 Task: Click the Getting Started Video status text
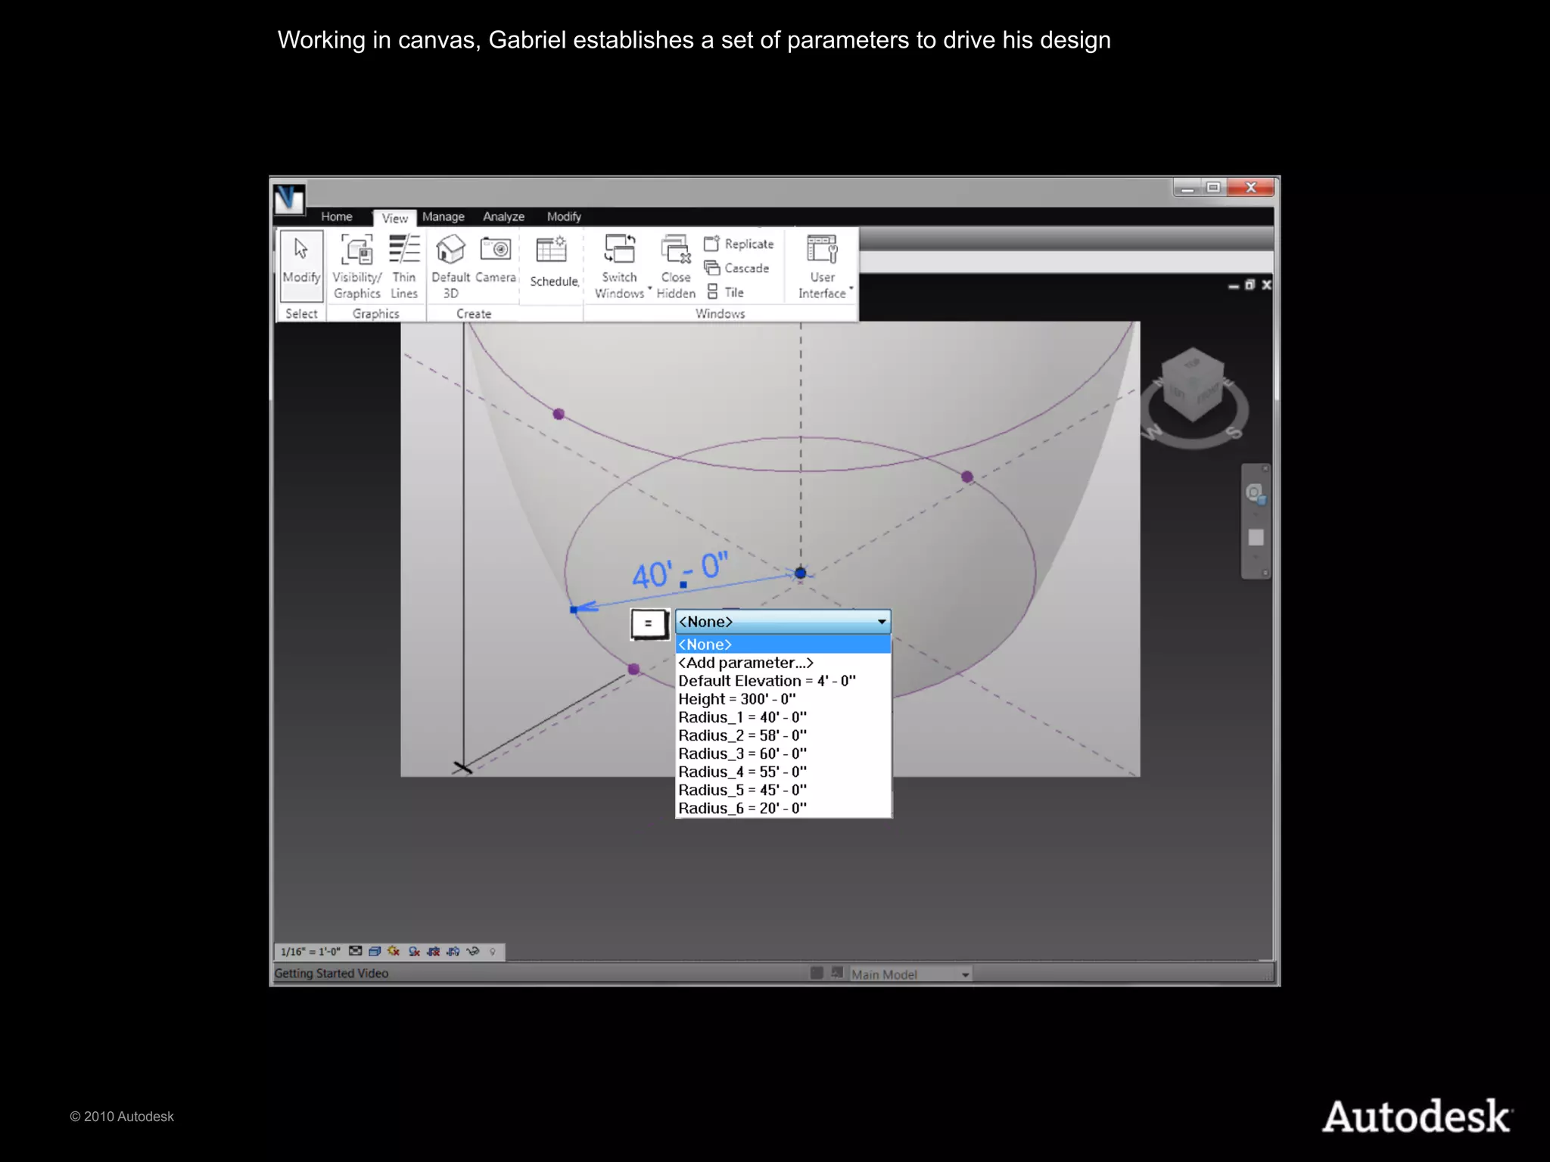point(331,974)
